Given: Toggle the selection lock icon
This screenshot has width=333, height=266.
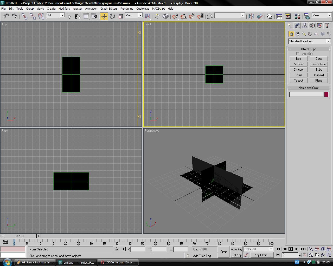Looking at the screenshot, I should coord(117,249).
